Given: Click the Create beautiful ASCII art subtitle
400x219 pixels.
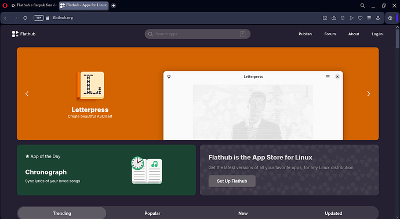Looking at the screenshot, I should pyautogui.click(x=90, y=116).
